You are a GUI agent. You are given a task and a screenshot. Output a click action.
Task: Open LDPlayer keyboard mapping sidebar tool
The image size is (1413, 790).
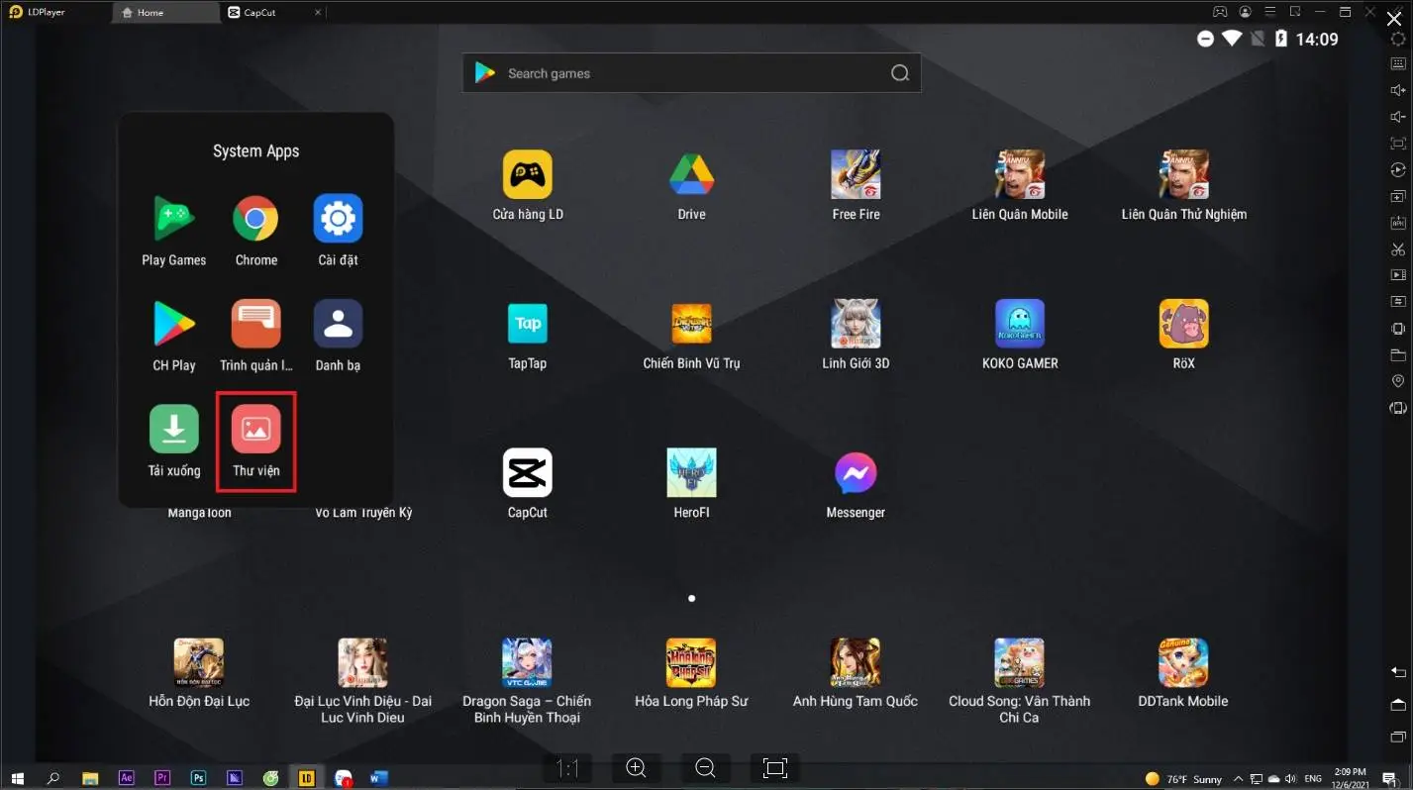click(1398, 64)
